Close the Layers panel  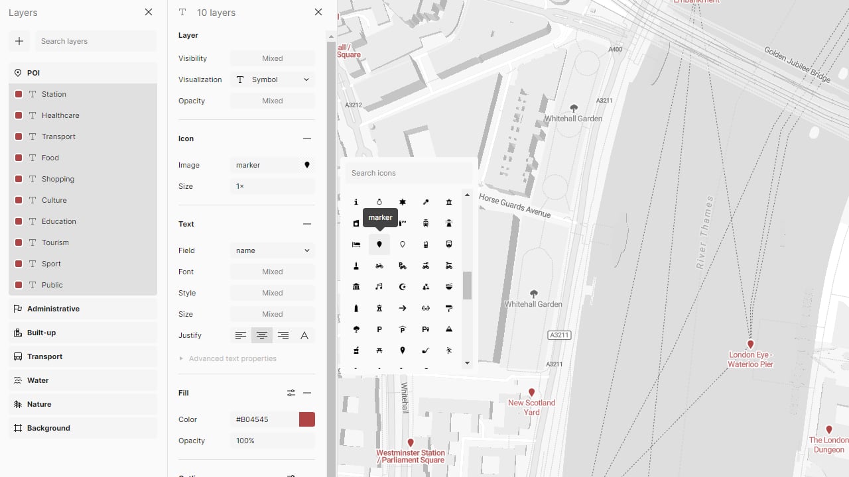(x=149, y=12)
